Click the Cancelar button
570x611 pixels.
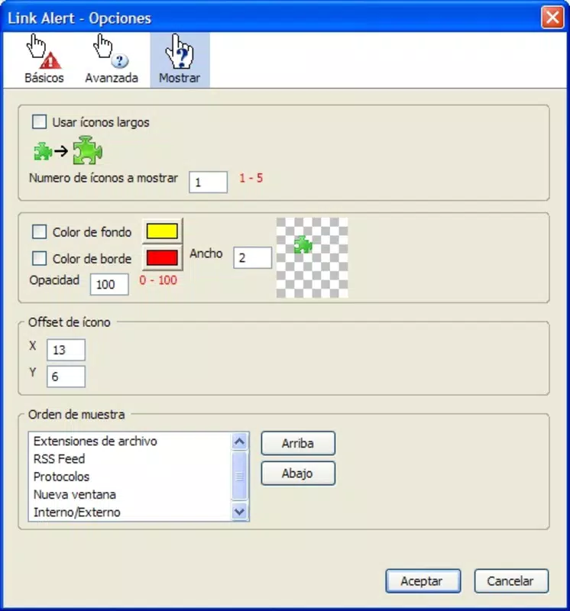(511, 581)
